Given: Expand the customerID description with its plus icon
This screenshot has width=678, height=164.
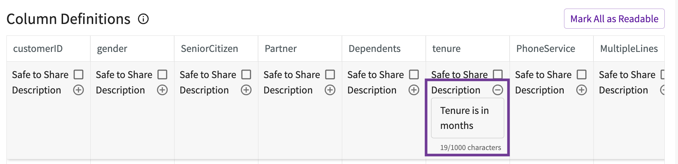Looking at the screenshot, I should 78,90.
